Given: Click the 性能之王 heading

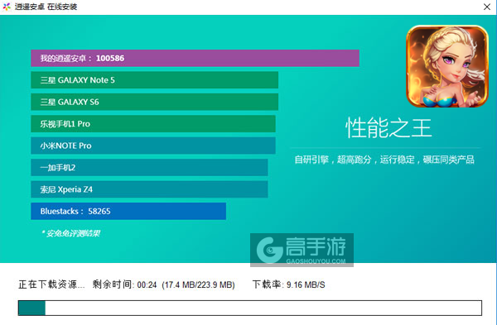Looking at the screenshot, I should click(388, 128).
